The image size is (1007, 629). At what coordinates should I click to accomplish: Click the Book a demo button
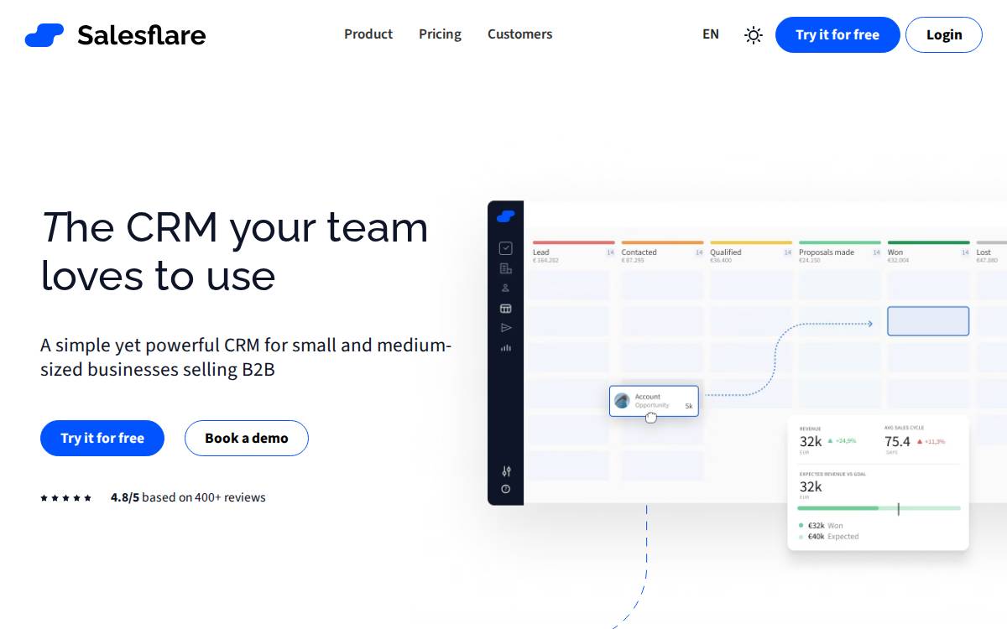click(247, 438)
